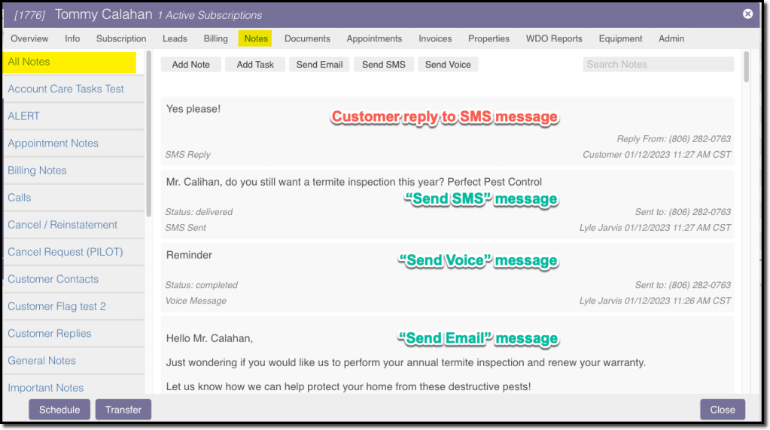770x430 pixels.
Task: Click the purple Close button
Action: click(722, 410)
